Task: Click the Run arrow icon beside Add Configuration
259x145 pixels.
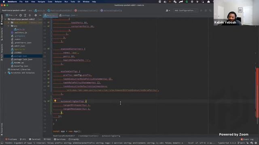Action: [201, 10]
